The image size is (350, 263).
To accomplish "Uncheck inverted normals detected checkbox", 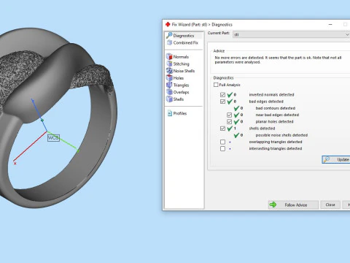I will click(222, 95).
